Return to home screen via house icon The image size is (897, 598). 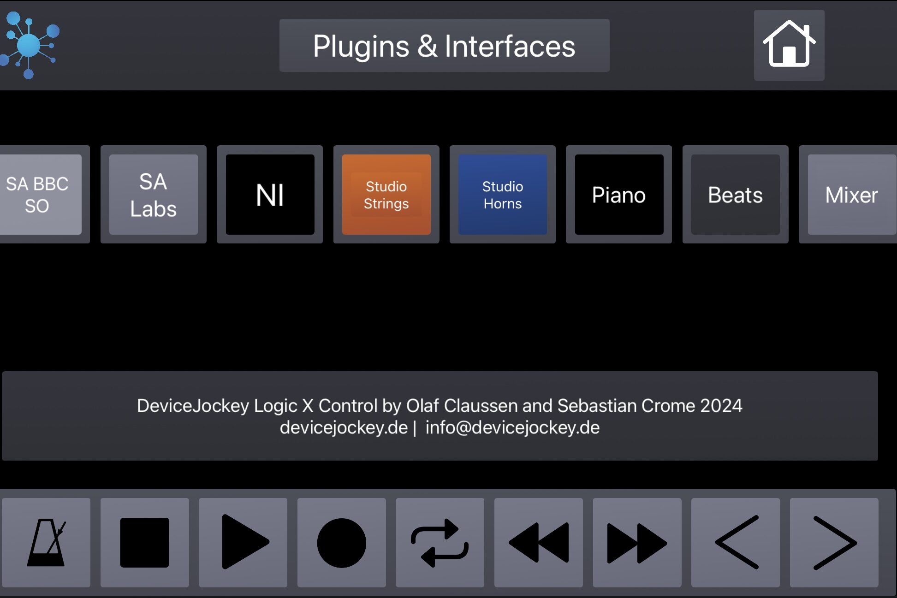click(789, 45)
